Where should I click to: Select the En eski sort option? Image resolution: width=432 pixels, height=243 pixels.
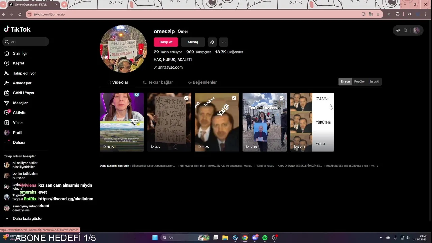click(x=374, y=82)
